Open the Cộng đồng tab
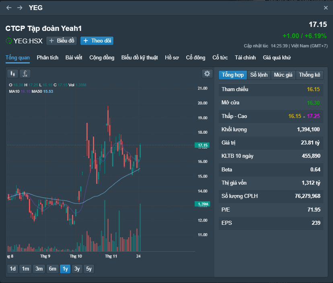Screen dimensions: 333x283 [x=102, y=58]
